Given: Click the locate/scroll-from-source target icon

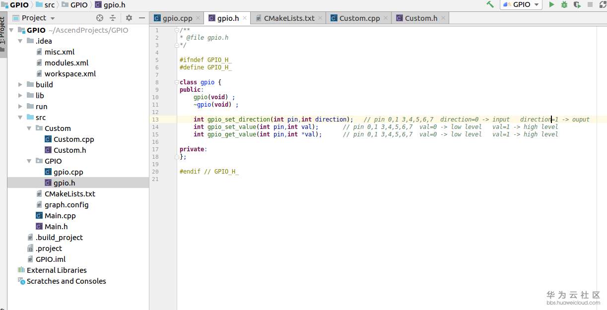Looking at the screenshot, I should (x=100, y=18).
